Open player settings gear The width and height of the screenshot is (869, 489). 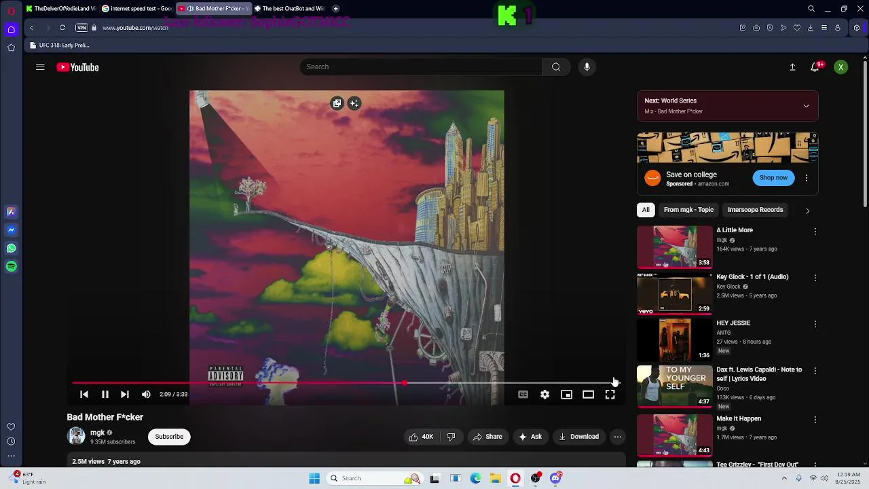(x=544, y=395)
